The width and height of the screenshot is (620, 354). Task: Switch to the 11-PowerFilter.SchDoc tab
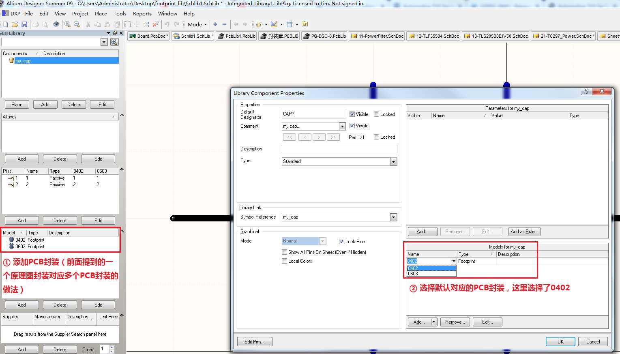(377, 36)
